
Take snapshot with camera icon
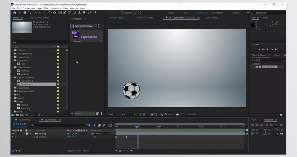click(x=178, y=114)
